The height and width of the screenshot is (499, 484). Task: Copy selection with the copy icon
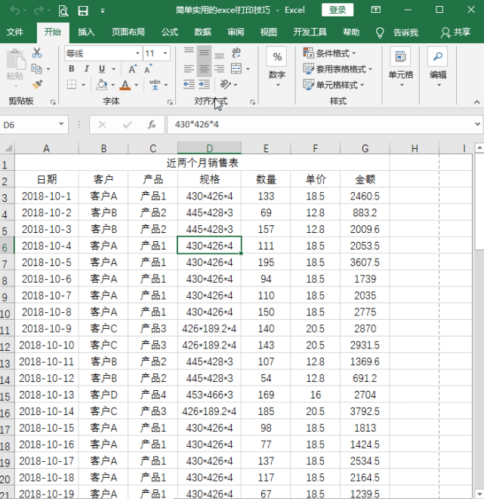pyautogui.click(x=36, y=68)
